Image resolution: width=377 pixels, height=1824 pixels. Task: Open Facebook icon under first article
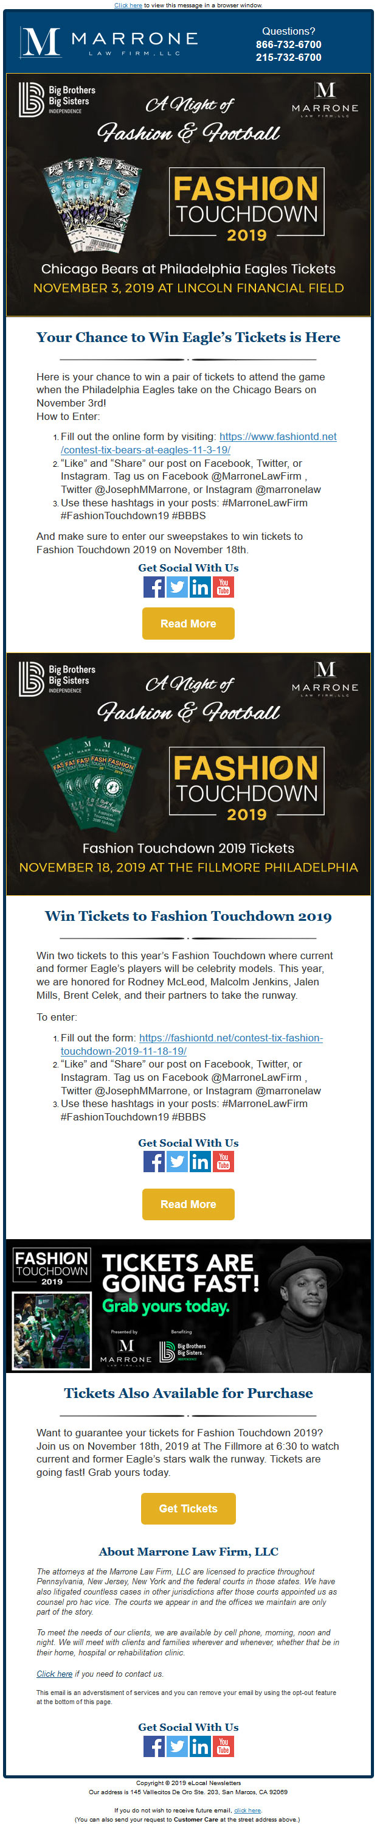(153, 587)
